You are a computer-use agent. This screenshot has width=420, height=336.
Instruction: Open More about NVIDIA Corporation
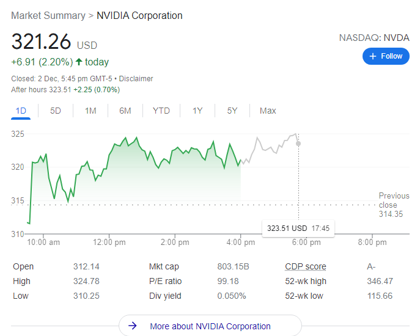tap(210, 326)
